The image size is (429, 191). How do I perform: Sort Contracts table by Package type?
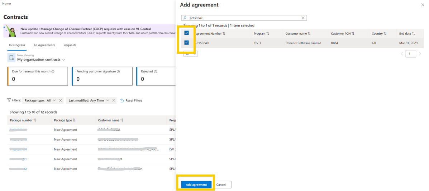click(x=74, y=120)
